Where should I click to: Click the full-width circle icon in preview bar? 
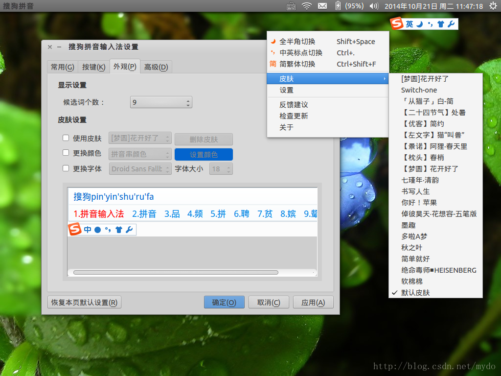(x=98, y=230)
